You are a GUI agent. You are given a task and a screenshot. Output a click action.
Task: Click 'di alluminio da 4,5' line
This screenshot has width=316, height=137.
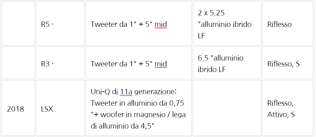coord(122,126)
